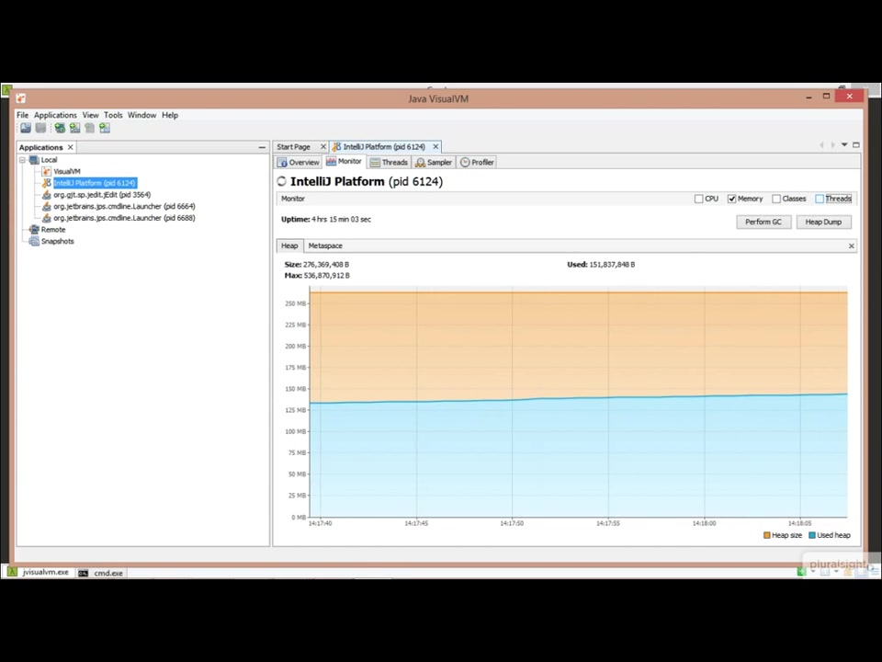Open the Tools menu
The width and height of the screenshot is (882, 662).
point(112,115)
